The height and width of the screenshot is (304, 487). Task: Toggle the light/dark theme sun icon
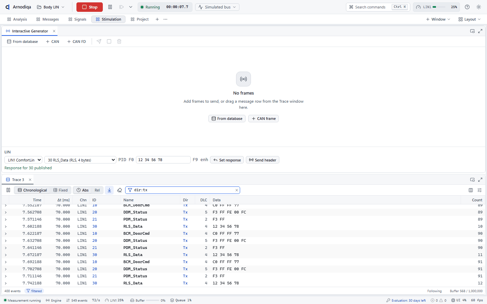[x=479, y=7]
